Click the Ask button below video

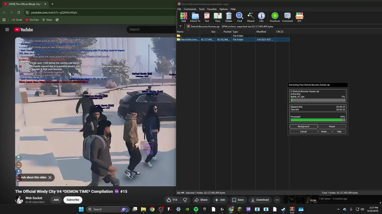pos(220,200)
